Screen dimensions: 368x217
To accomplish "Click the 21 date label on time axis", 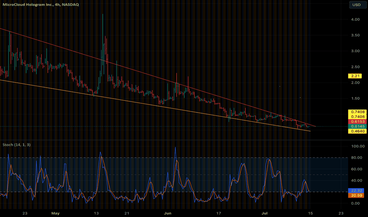I will (x=127, y=213).
